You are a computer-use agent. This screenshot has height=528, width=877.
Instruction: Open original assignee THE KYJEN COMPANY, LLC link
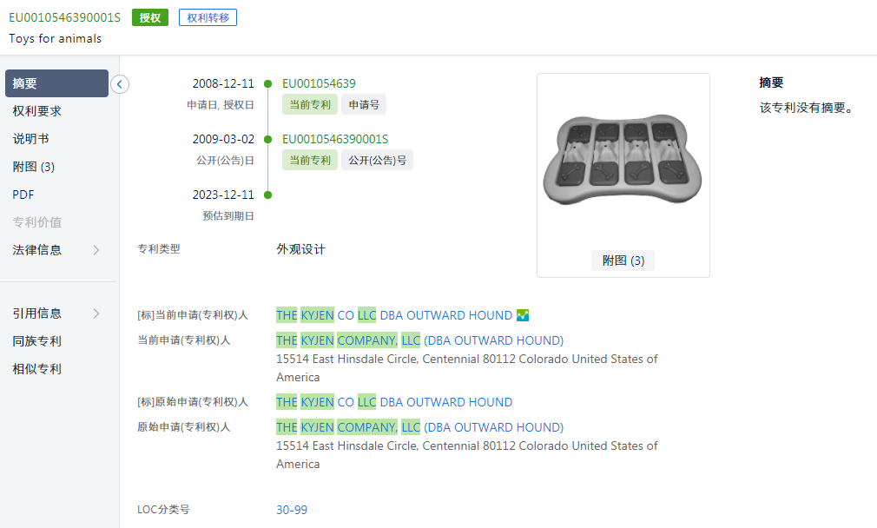(x=420, y=427)
